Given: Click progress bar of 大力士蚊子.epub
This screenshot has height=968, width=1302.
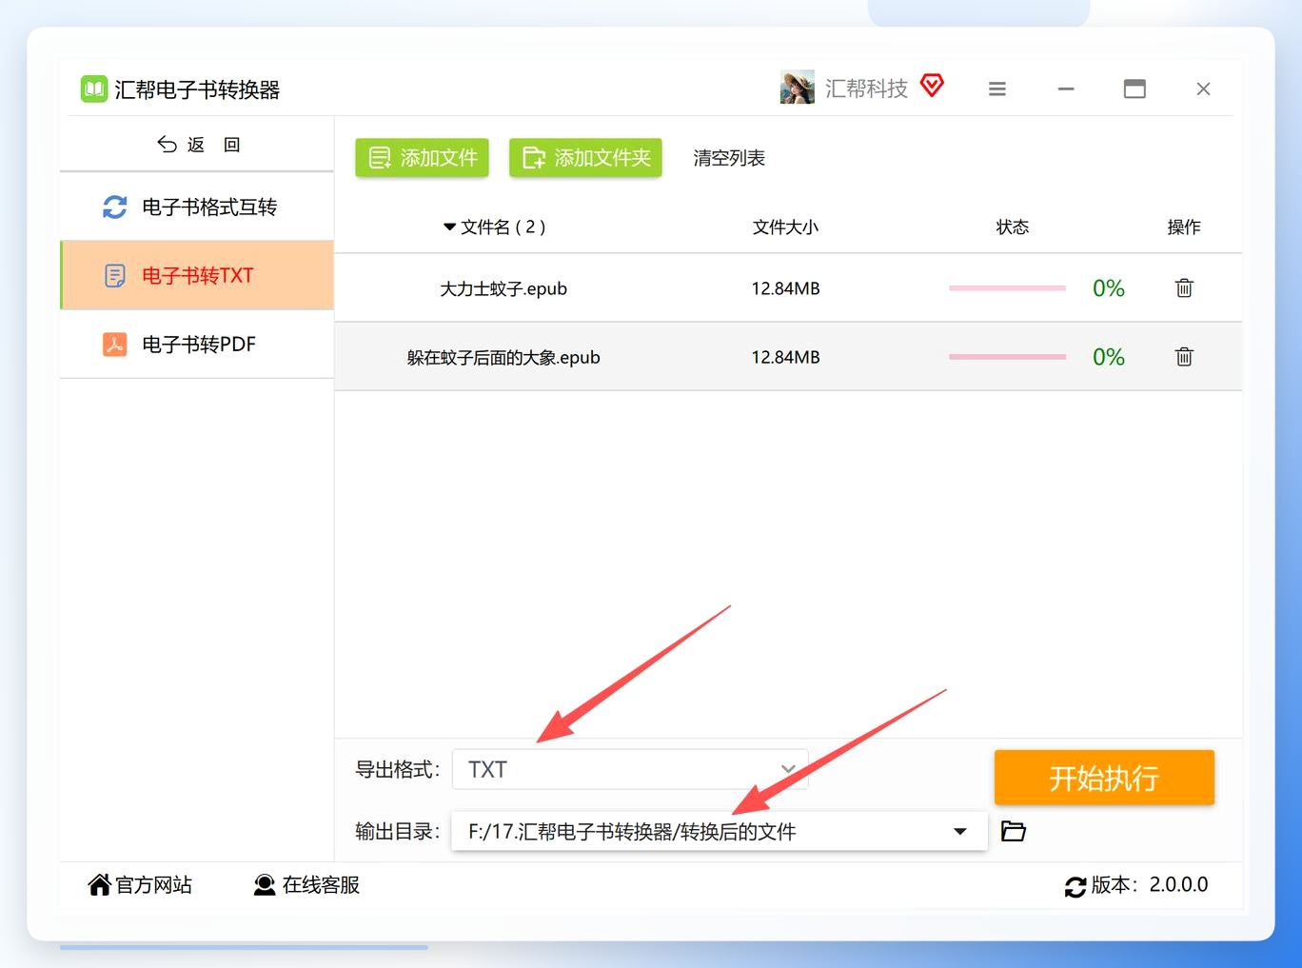Looking at the screenshot, I should click(x=1007, y=287).
